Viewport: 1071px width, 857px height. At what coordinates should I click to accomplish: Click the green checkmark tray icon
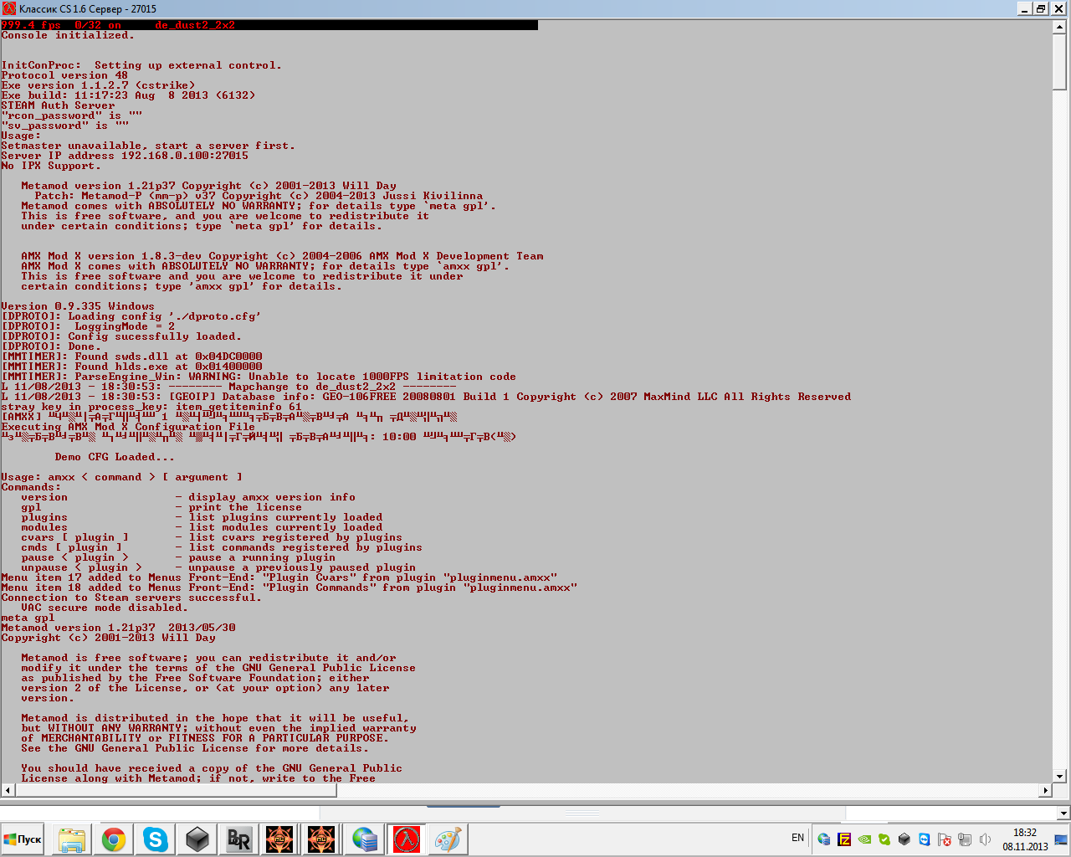(884, 839)
